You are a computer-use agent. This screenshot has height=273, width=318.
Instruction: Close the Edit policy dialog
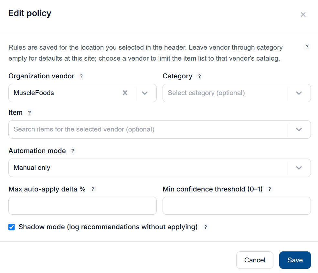click(303, 15)
